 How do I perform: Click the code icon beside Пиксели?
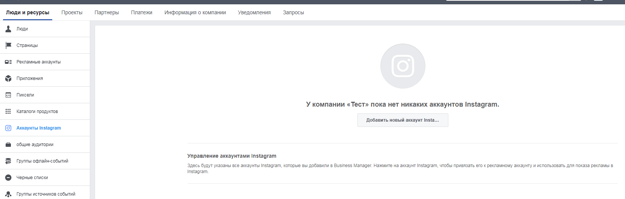pos(8,95)
